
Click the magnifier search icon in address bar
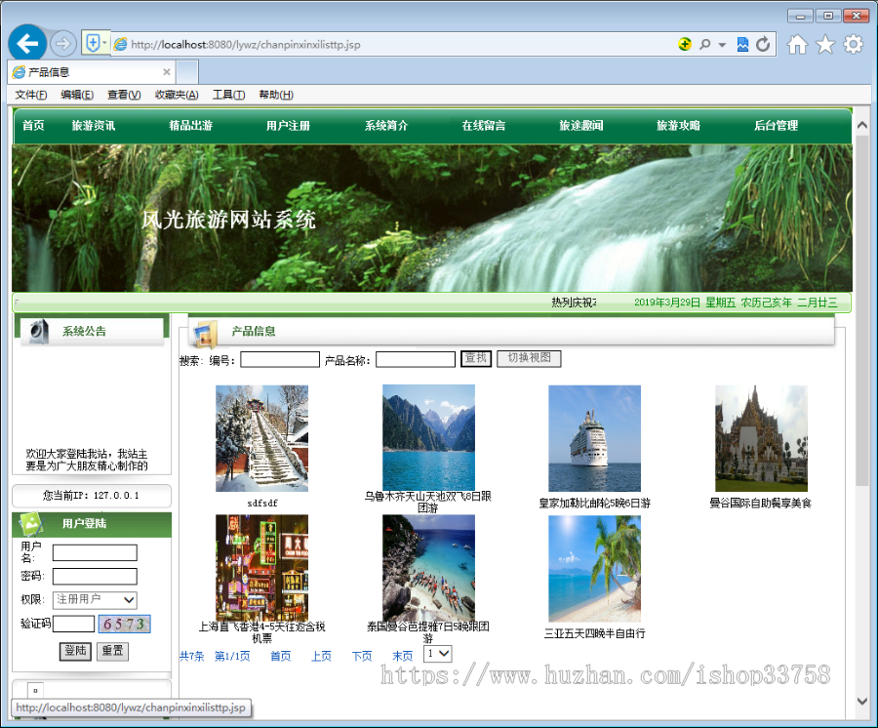coord(705,43)
